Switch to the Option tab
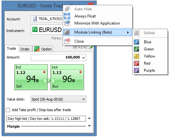 (x=43, y=49)
